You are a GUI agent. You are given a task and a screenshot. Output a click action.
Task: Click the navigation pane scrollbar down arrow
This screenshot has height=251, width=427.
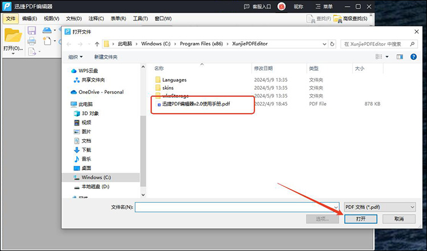pyautogui.click(x=143, y=195)
